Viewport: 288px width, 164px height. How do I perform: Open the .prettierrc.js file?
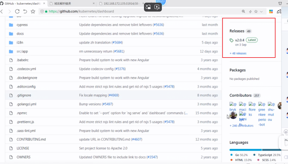pos(25,122)
